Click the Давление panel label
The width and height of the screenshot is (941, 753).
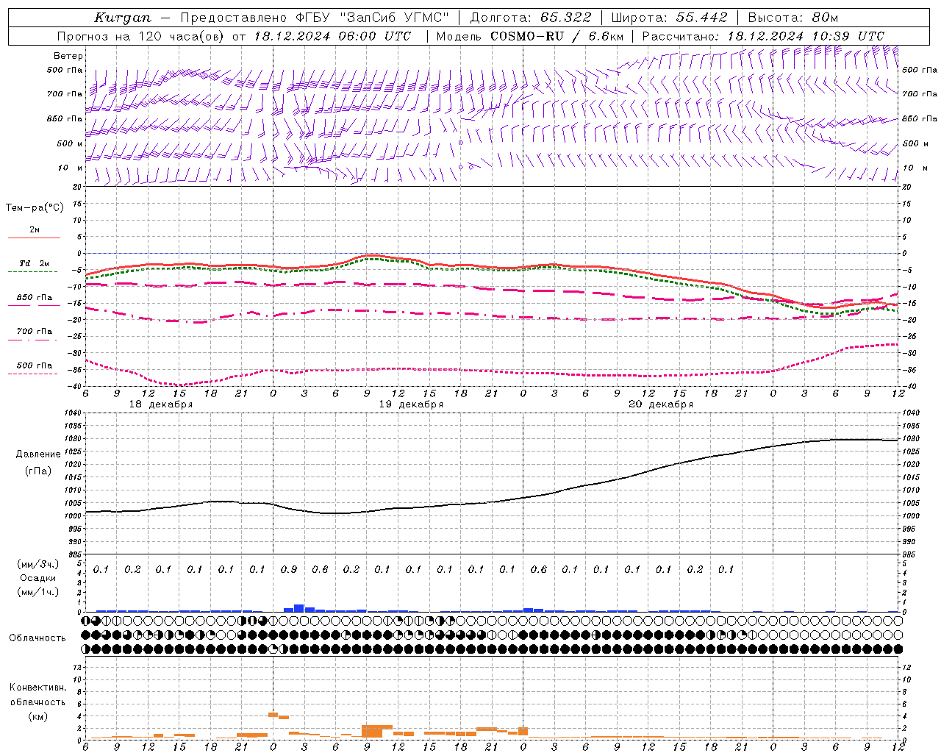pos(38,454)
